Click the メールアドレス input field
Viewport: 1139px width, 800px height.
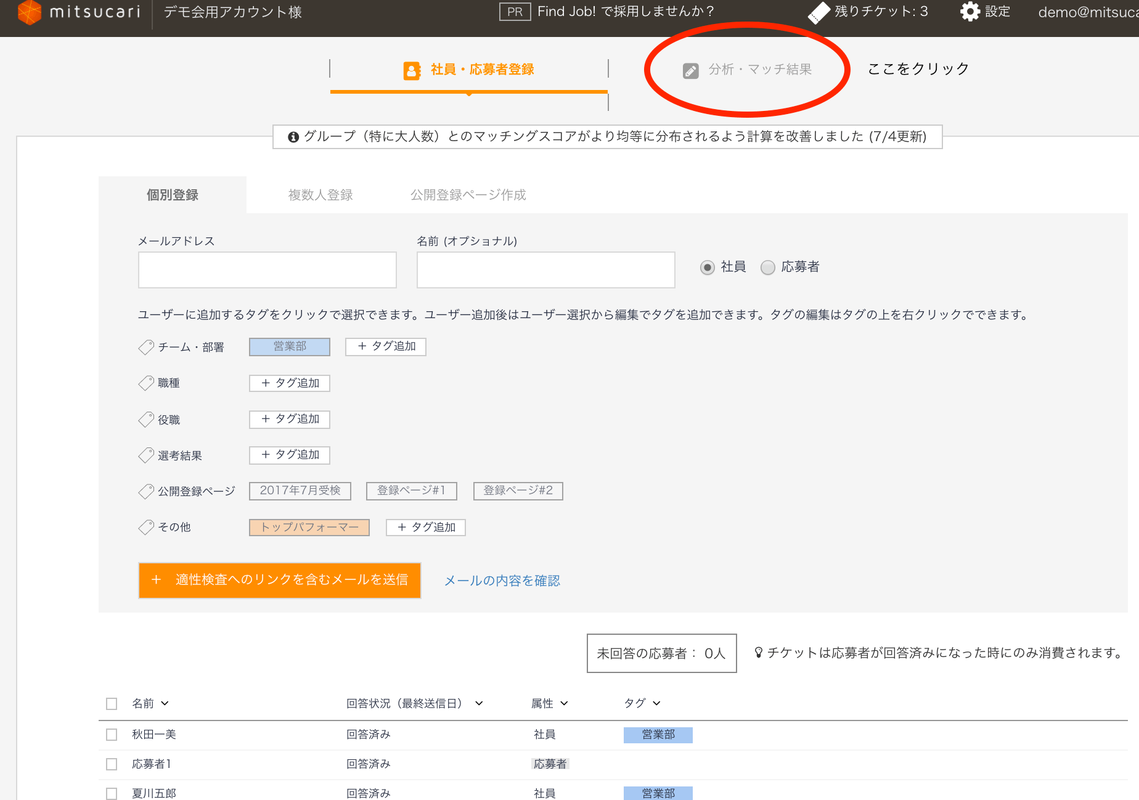tap(267, 269)
